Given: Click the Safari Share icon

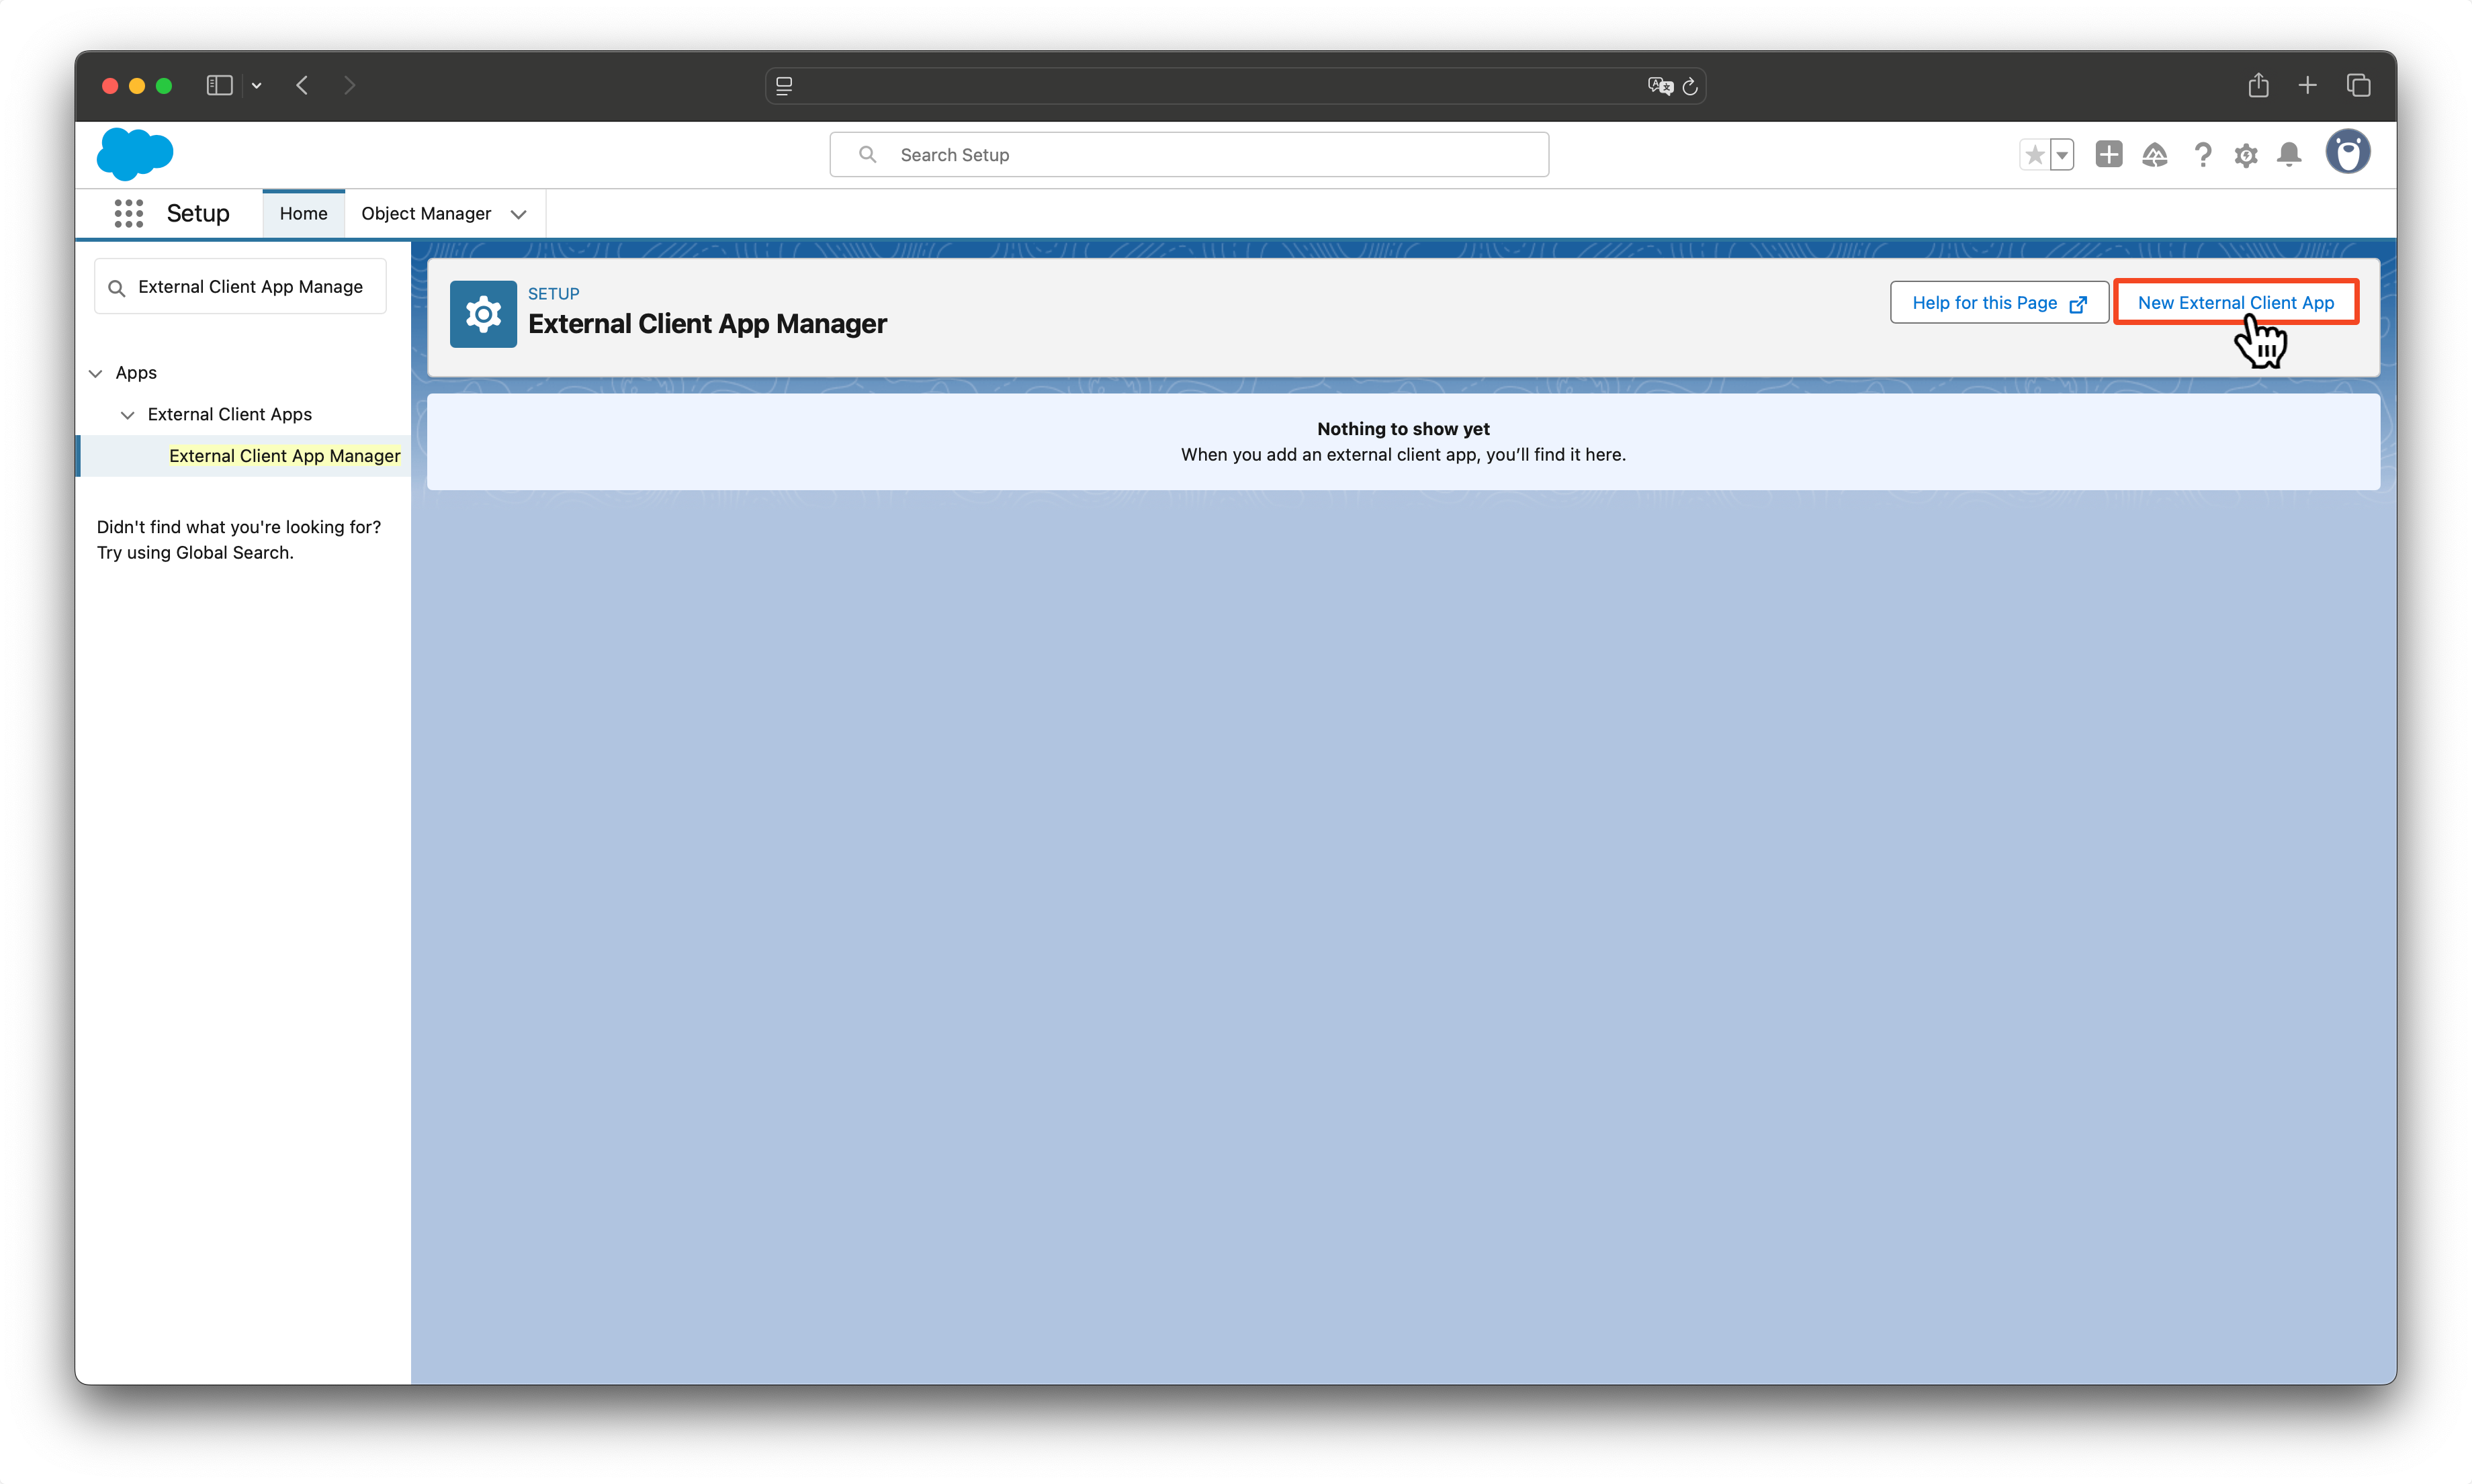Looking at the screenshot, I should coord(2259,85).
